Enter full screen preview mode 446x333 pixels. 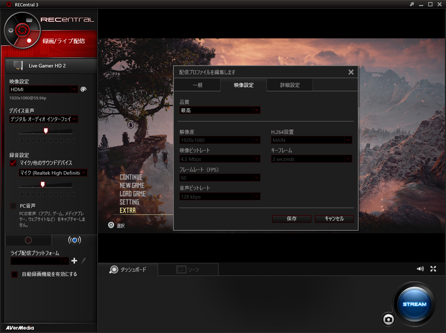click(x=433, y=269)
